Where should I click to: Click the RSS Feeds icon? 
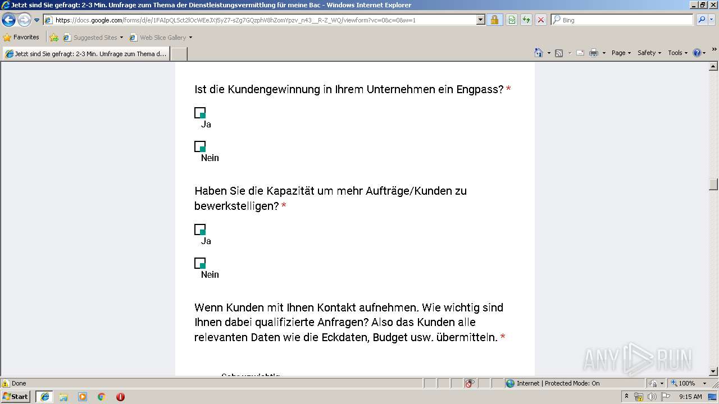[x=559, y=53]
